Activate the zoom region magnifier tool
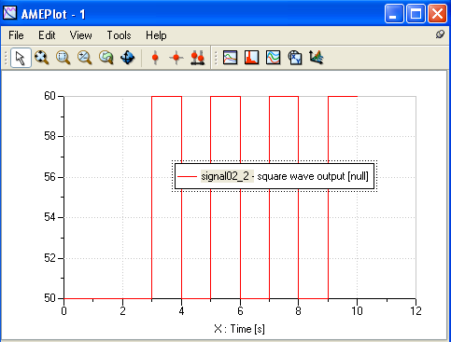The height and width of the screenshot is (342, 451). click(x=63, y=58)
